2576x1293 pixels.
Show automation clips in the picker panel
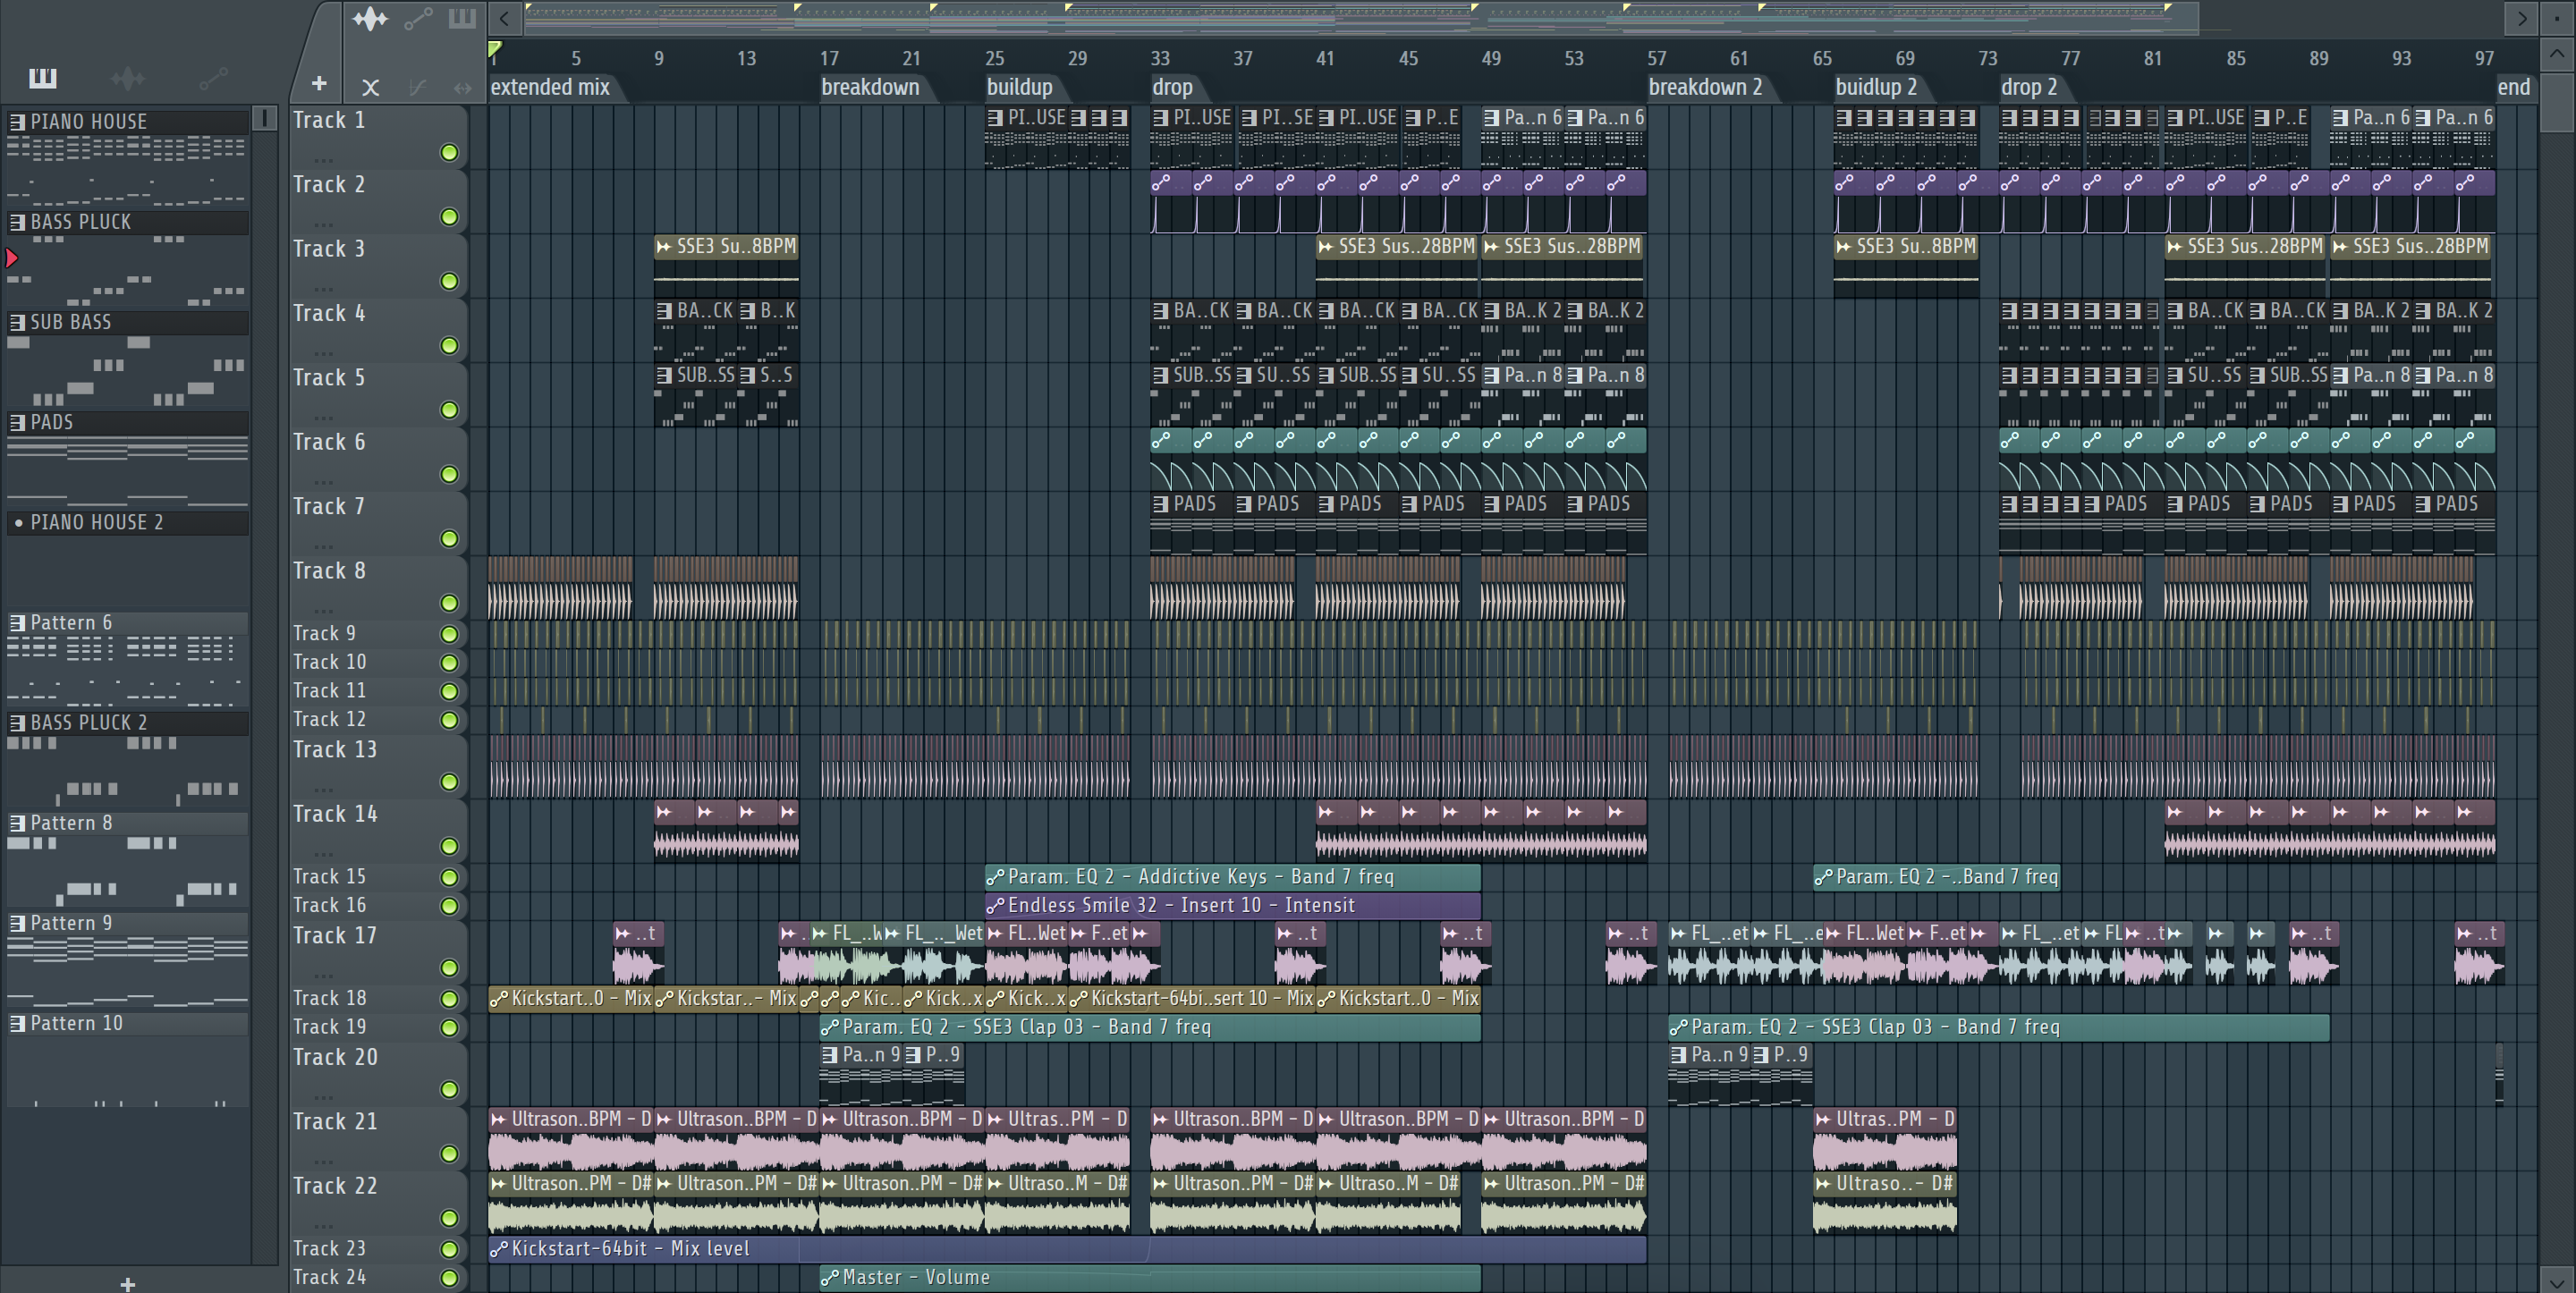point(213,77)
